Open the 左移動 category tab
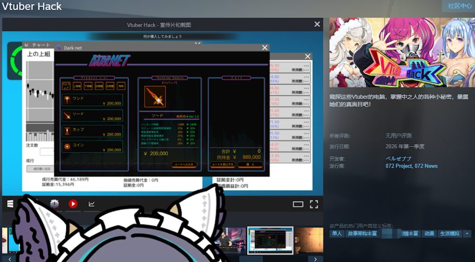This screenshot has height=262, width=475. point(99,86)
